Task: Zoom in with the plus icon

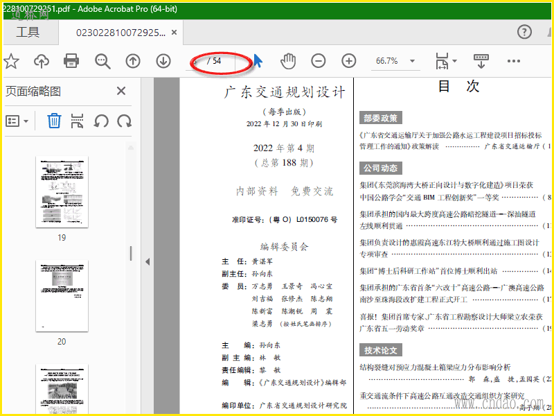Action: 349,61
